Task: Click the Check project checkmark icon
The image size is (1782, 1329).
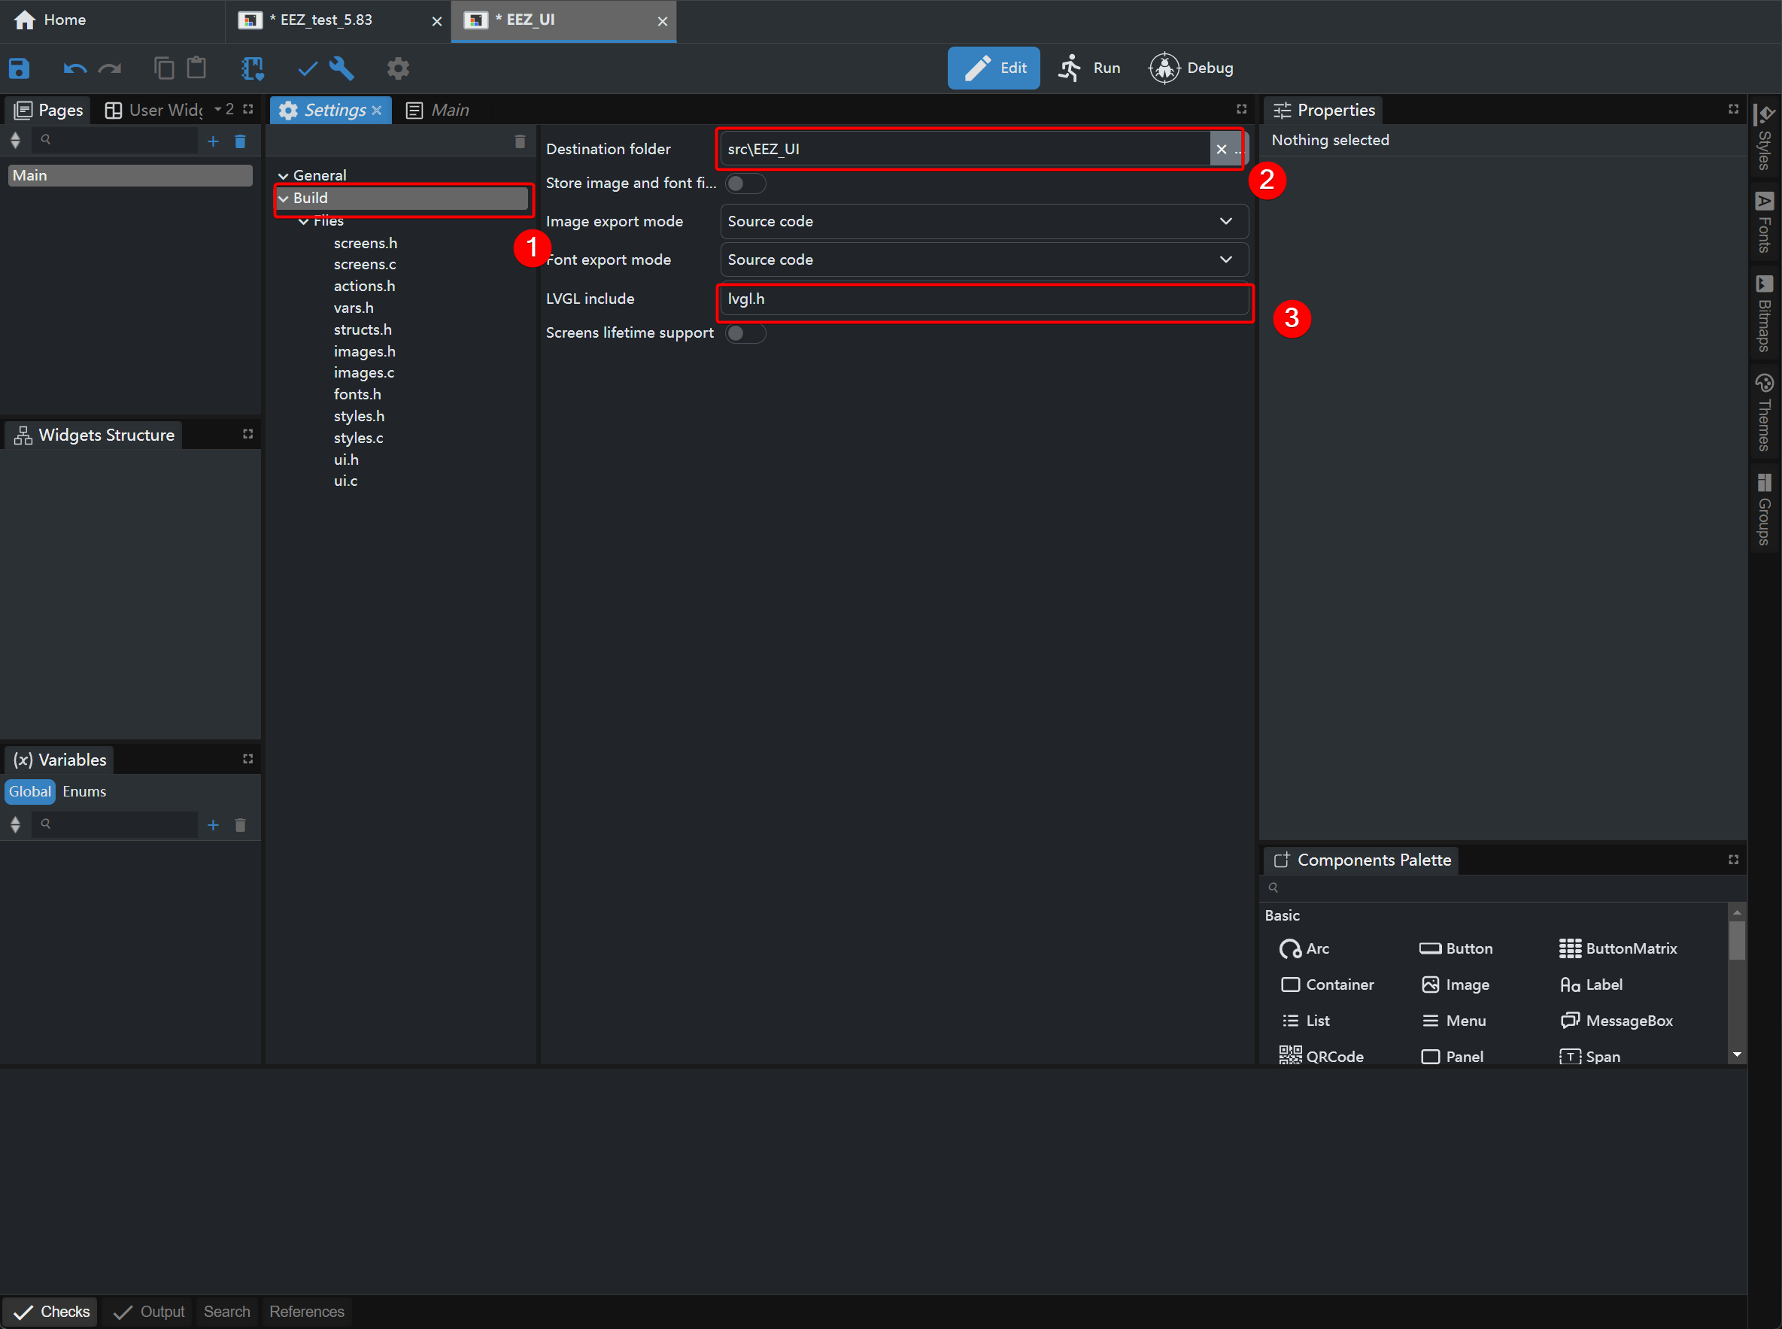Action: click(x=308, y=68)
